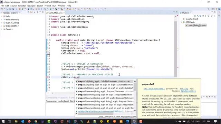Open the notification center icon
Image resolution: width=221 pixels, height=124 pixels.
tap(215, 121)
